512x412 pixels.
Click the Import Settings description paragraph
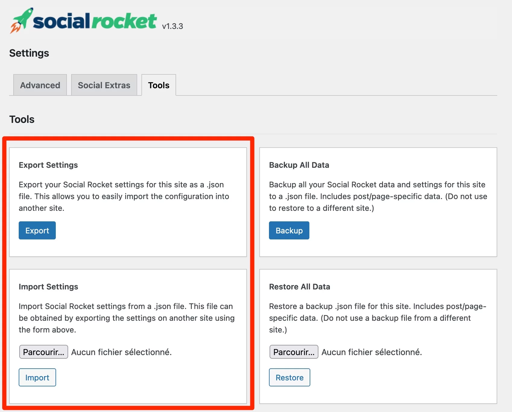[127, 318]
